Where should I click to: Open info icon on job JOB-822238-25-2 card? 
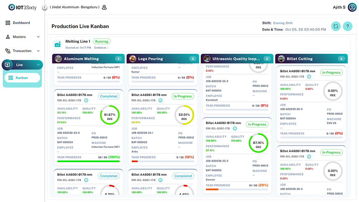click(235, 129)
